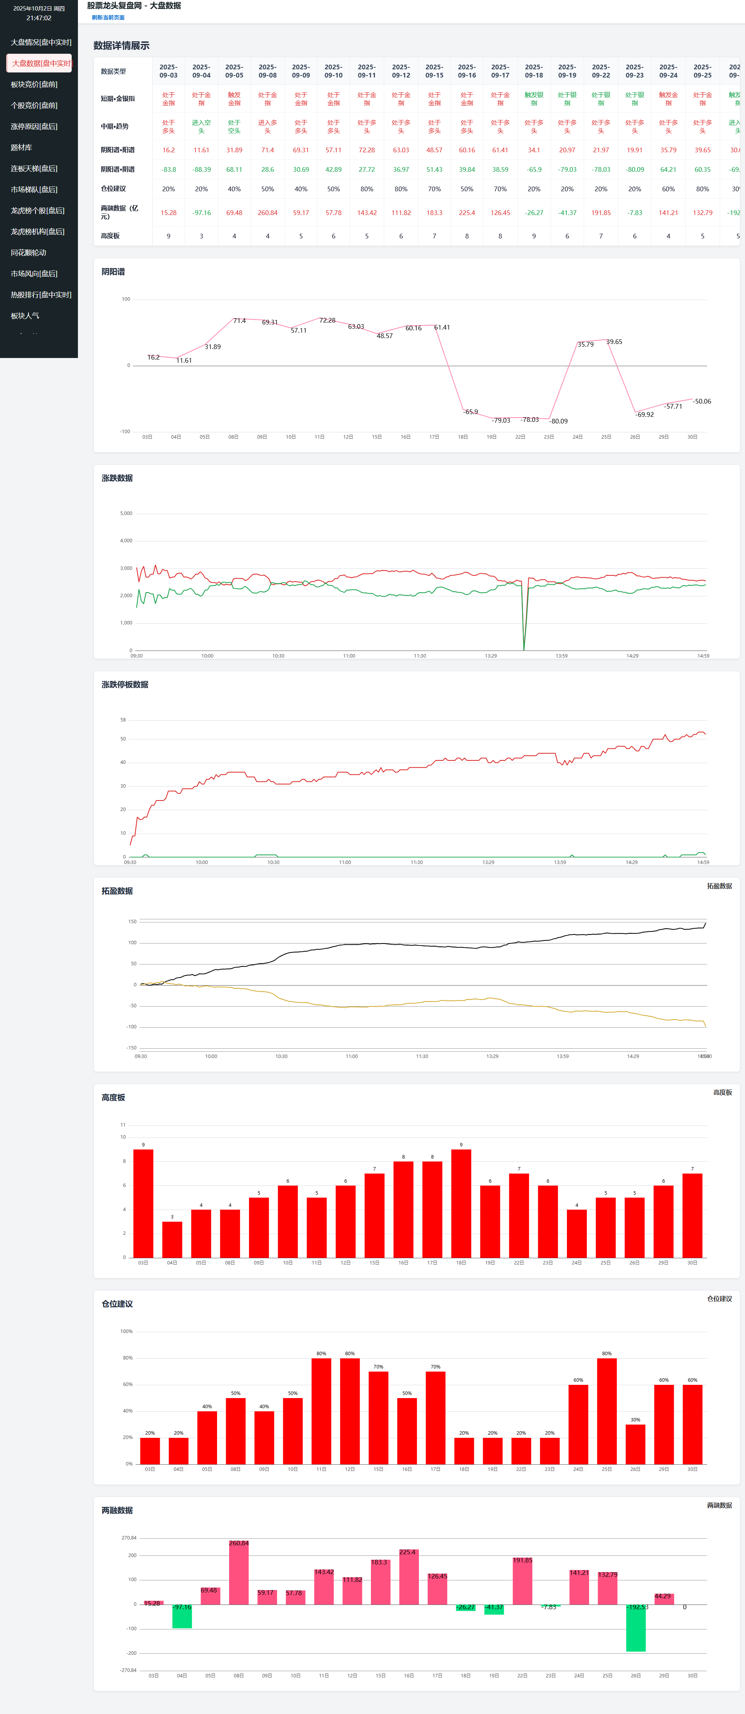Click the 18日 bar in 高度板 chart
This screenshot has width=745, height=1714.
461,1203
